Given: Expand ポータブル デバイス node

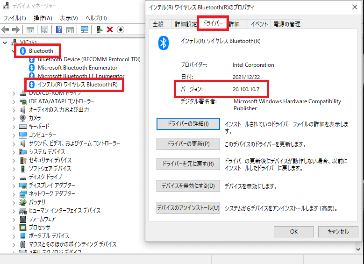Looking at the screenshot, I should click(x=14, y=236).
